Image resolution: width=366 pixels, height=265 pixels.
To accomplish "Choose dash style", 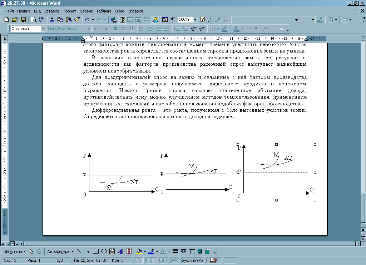I will tap(183, 251).
